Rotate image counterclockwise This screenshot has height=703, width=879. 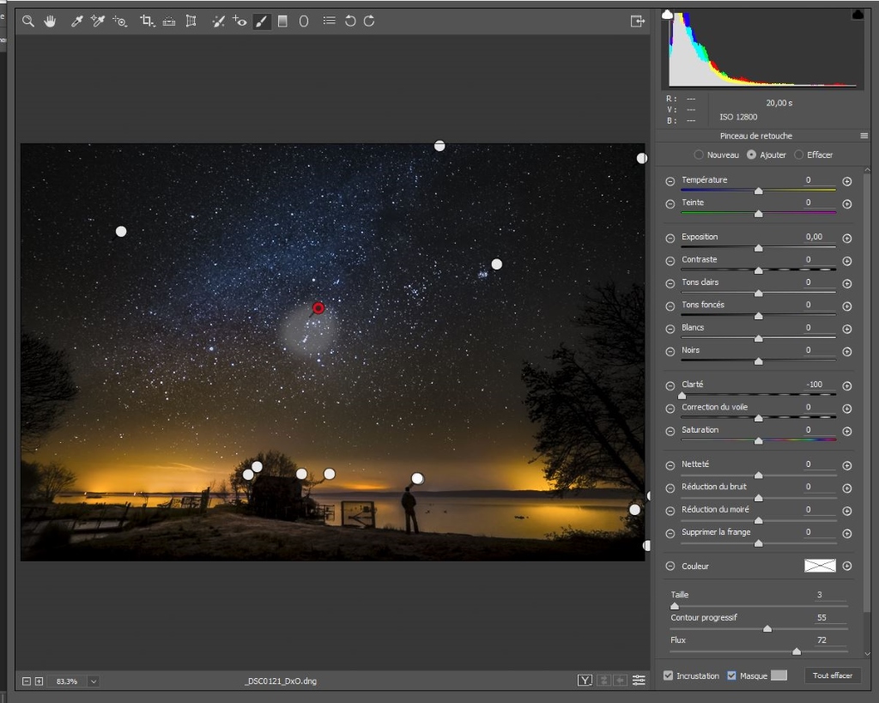[x=349, y=21]
